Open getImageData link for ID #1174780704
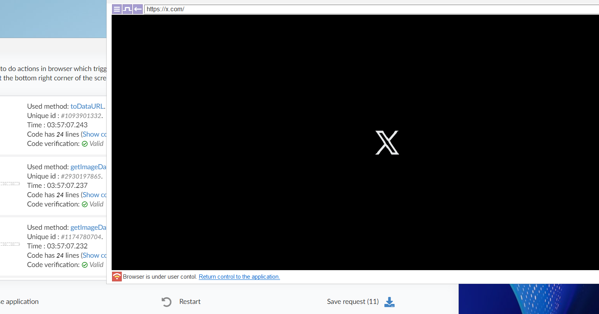 (88, 227)
